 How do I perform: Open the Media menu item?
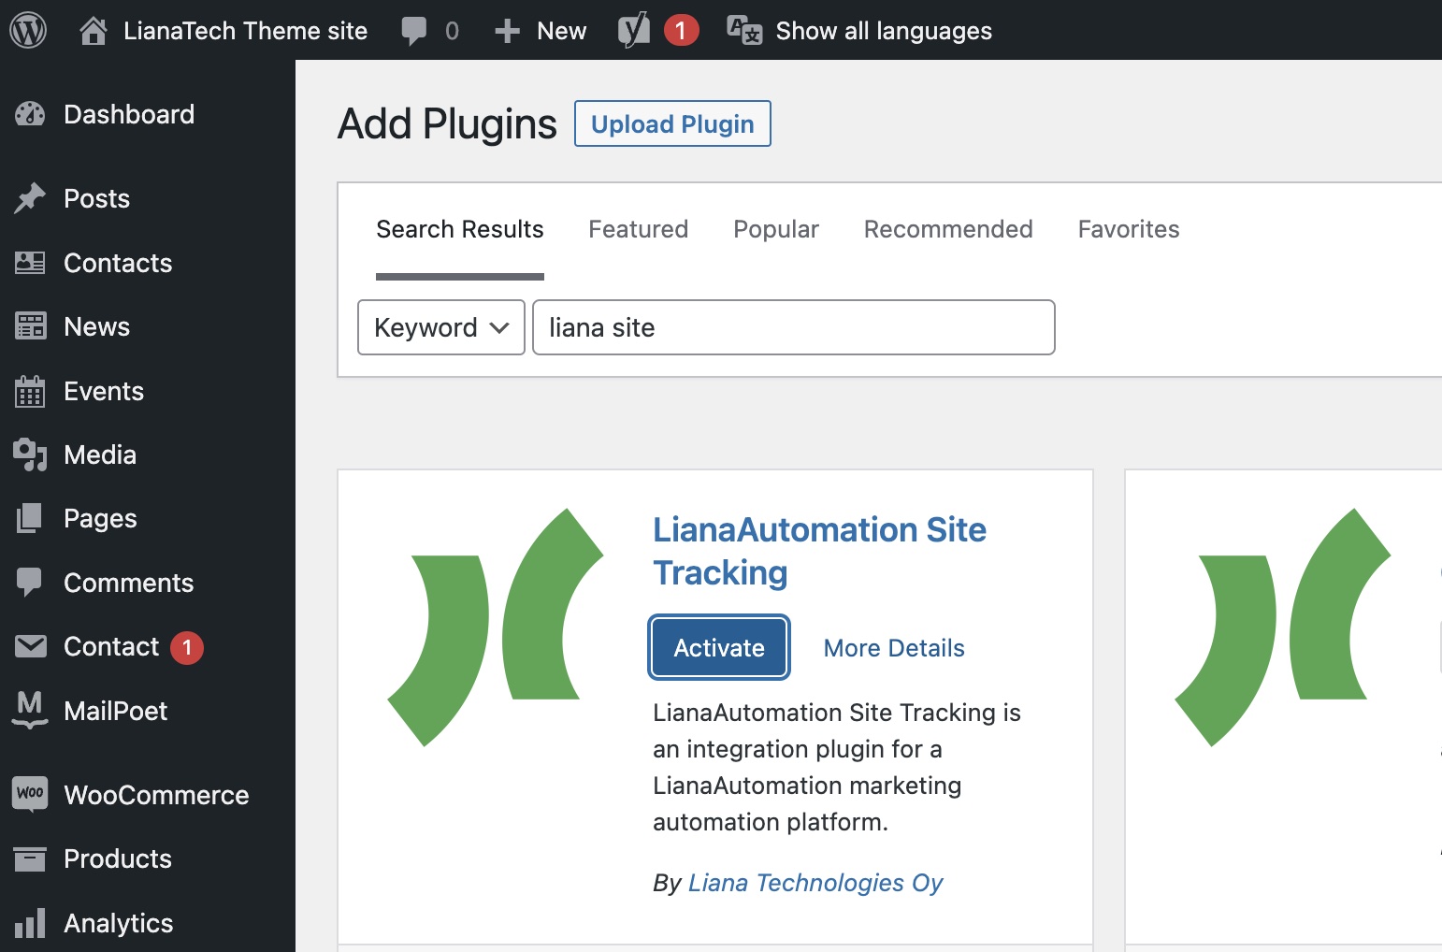click(x=100, y=454)
